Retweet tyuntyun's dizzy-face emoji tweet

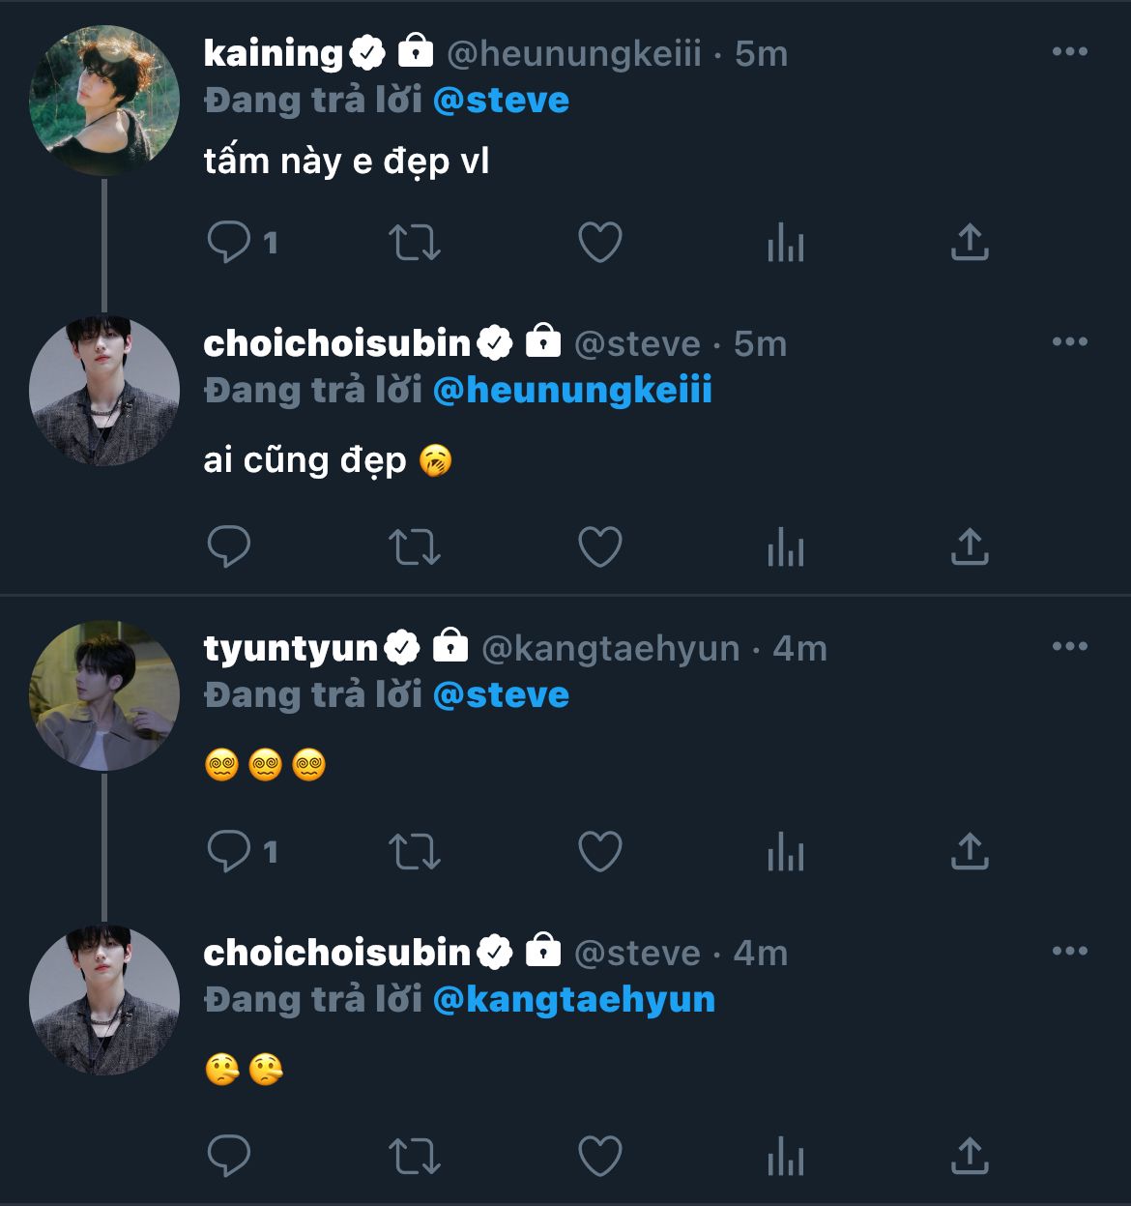(415, 851)
